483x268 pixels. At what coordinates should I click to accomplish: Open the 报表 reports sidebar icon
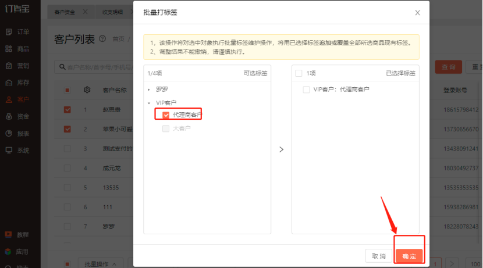pos(9,133)
